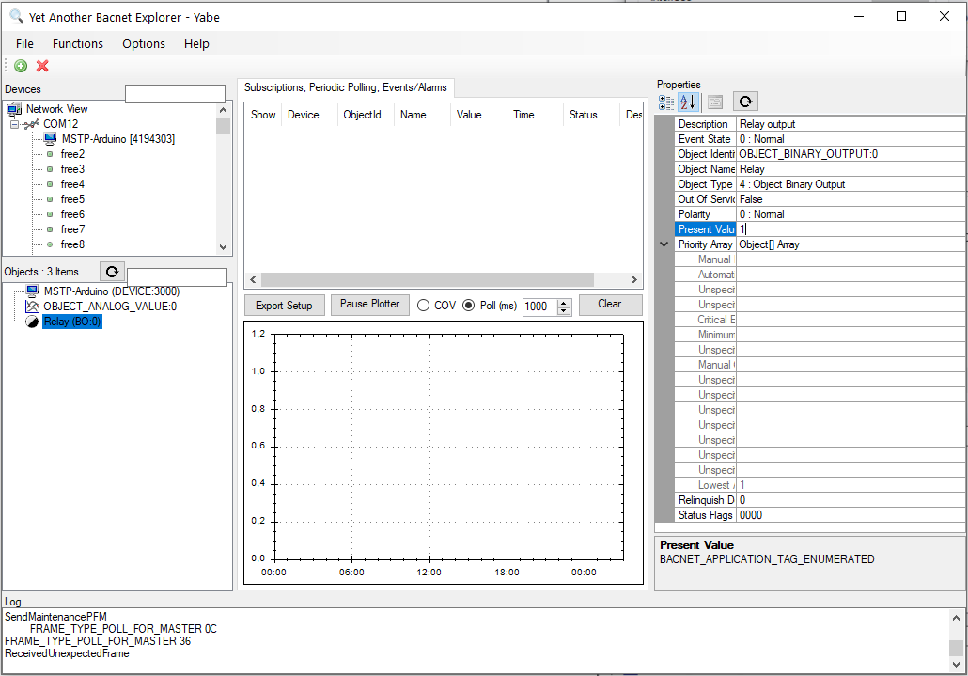The width and height of the screenshot is (968, 676).
Task: Click the green add device icon
Action: tap(21, 66)
